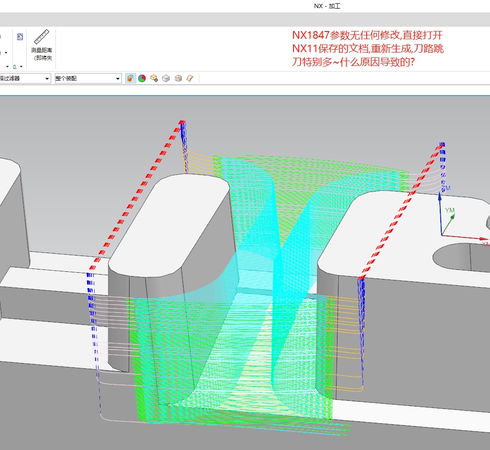The width and height of the screenshot is (490, 450).
Task: Click the curved surface with orange edge icon
Action: 190,78
